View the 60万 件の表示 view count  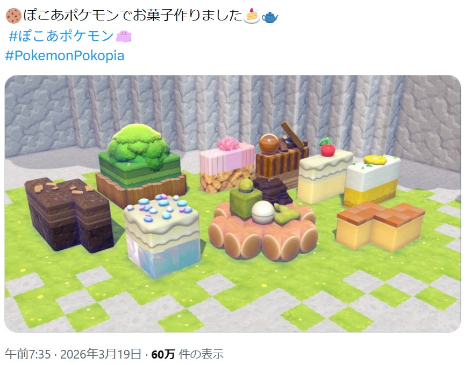pos(187,354)
